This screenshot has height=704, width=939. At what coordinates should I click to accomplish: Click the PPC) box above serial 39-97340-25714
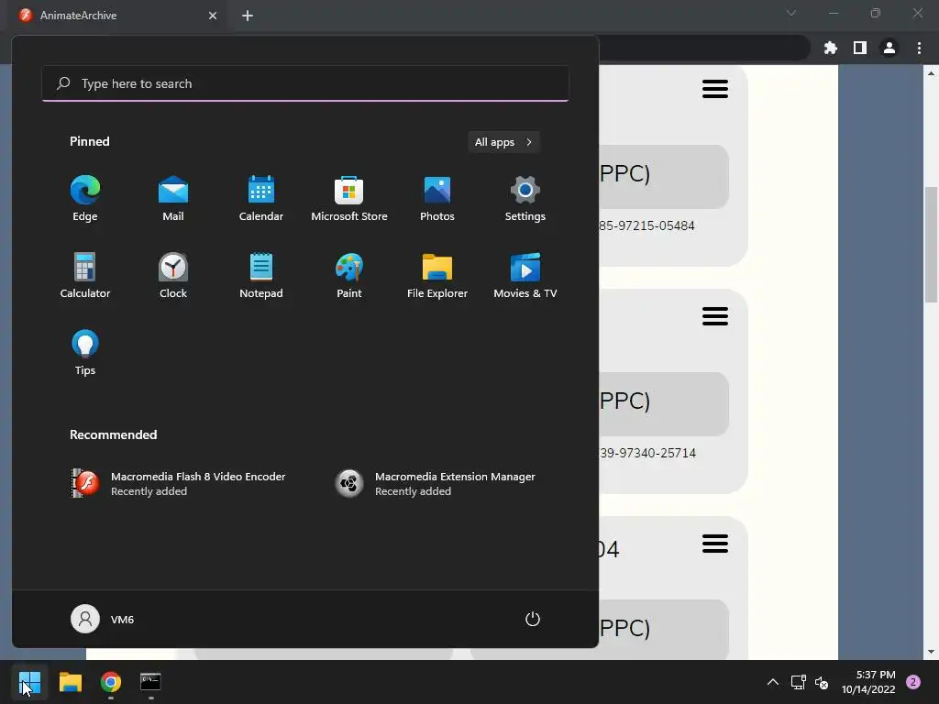(664, 404)
